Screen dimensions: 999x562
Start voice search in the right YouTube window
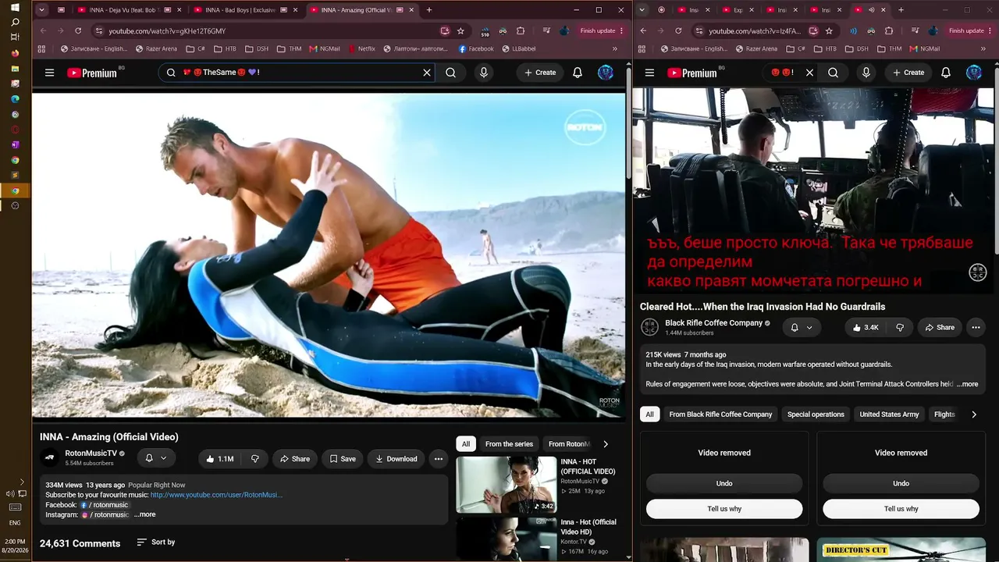[x=866, y=73]
